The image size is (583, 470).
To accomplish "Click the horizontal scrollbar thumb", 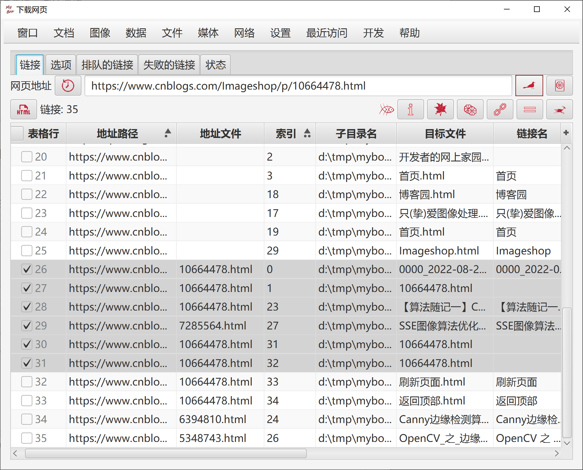I will click(166, 453).
